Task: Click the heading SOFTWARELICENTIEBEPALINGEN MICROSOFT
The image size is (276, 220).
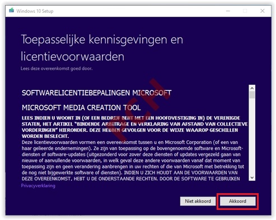Action: point(96,93)
